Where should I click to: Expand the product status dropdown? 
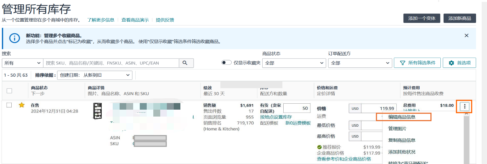294,63
